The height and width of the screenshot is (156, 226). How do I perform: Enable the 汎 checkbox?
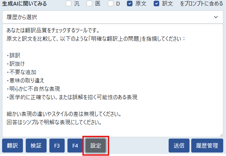coord(68,4)
